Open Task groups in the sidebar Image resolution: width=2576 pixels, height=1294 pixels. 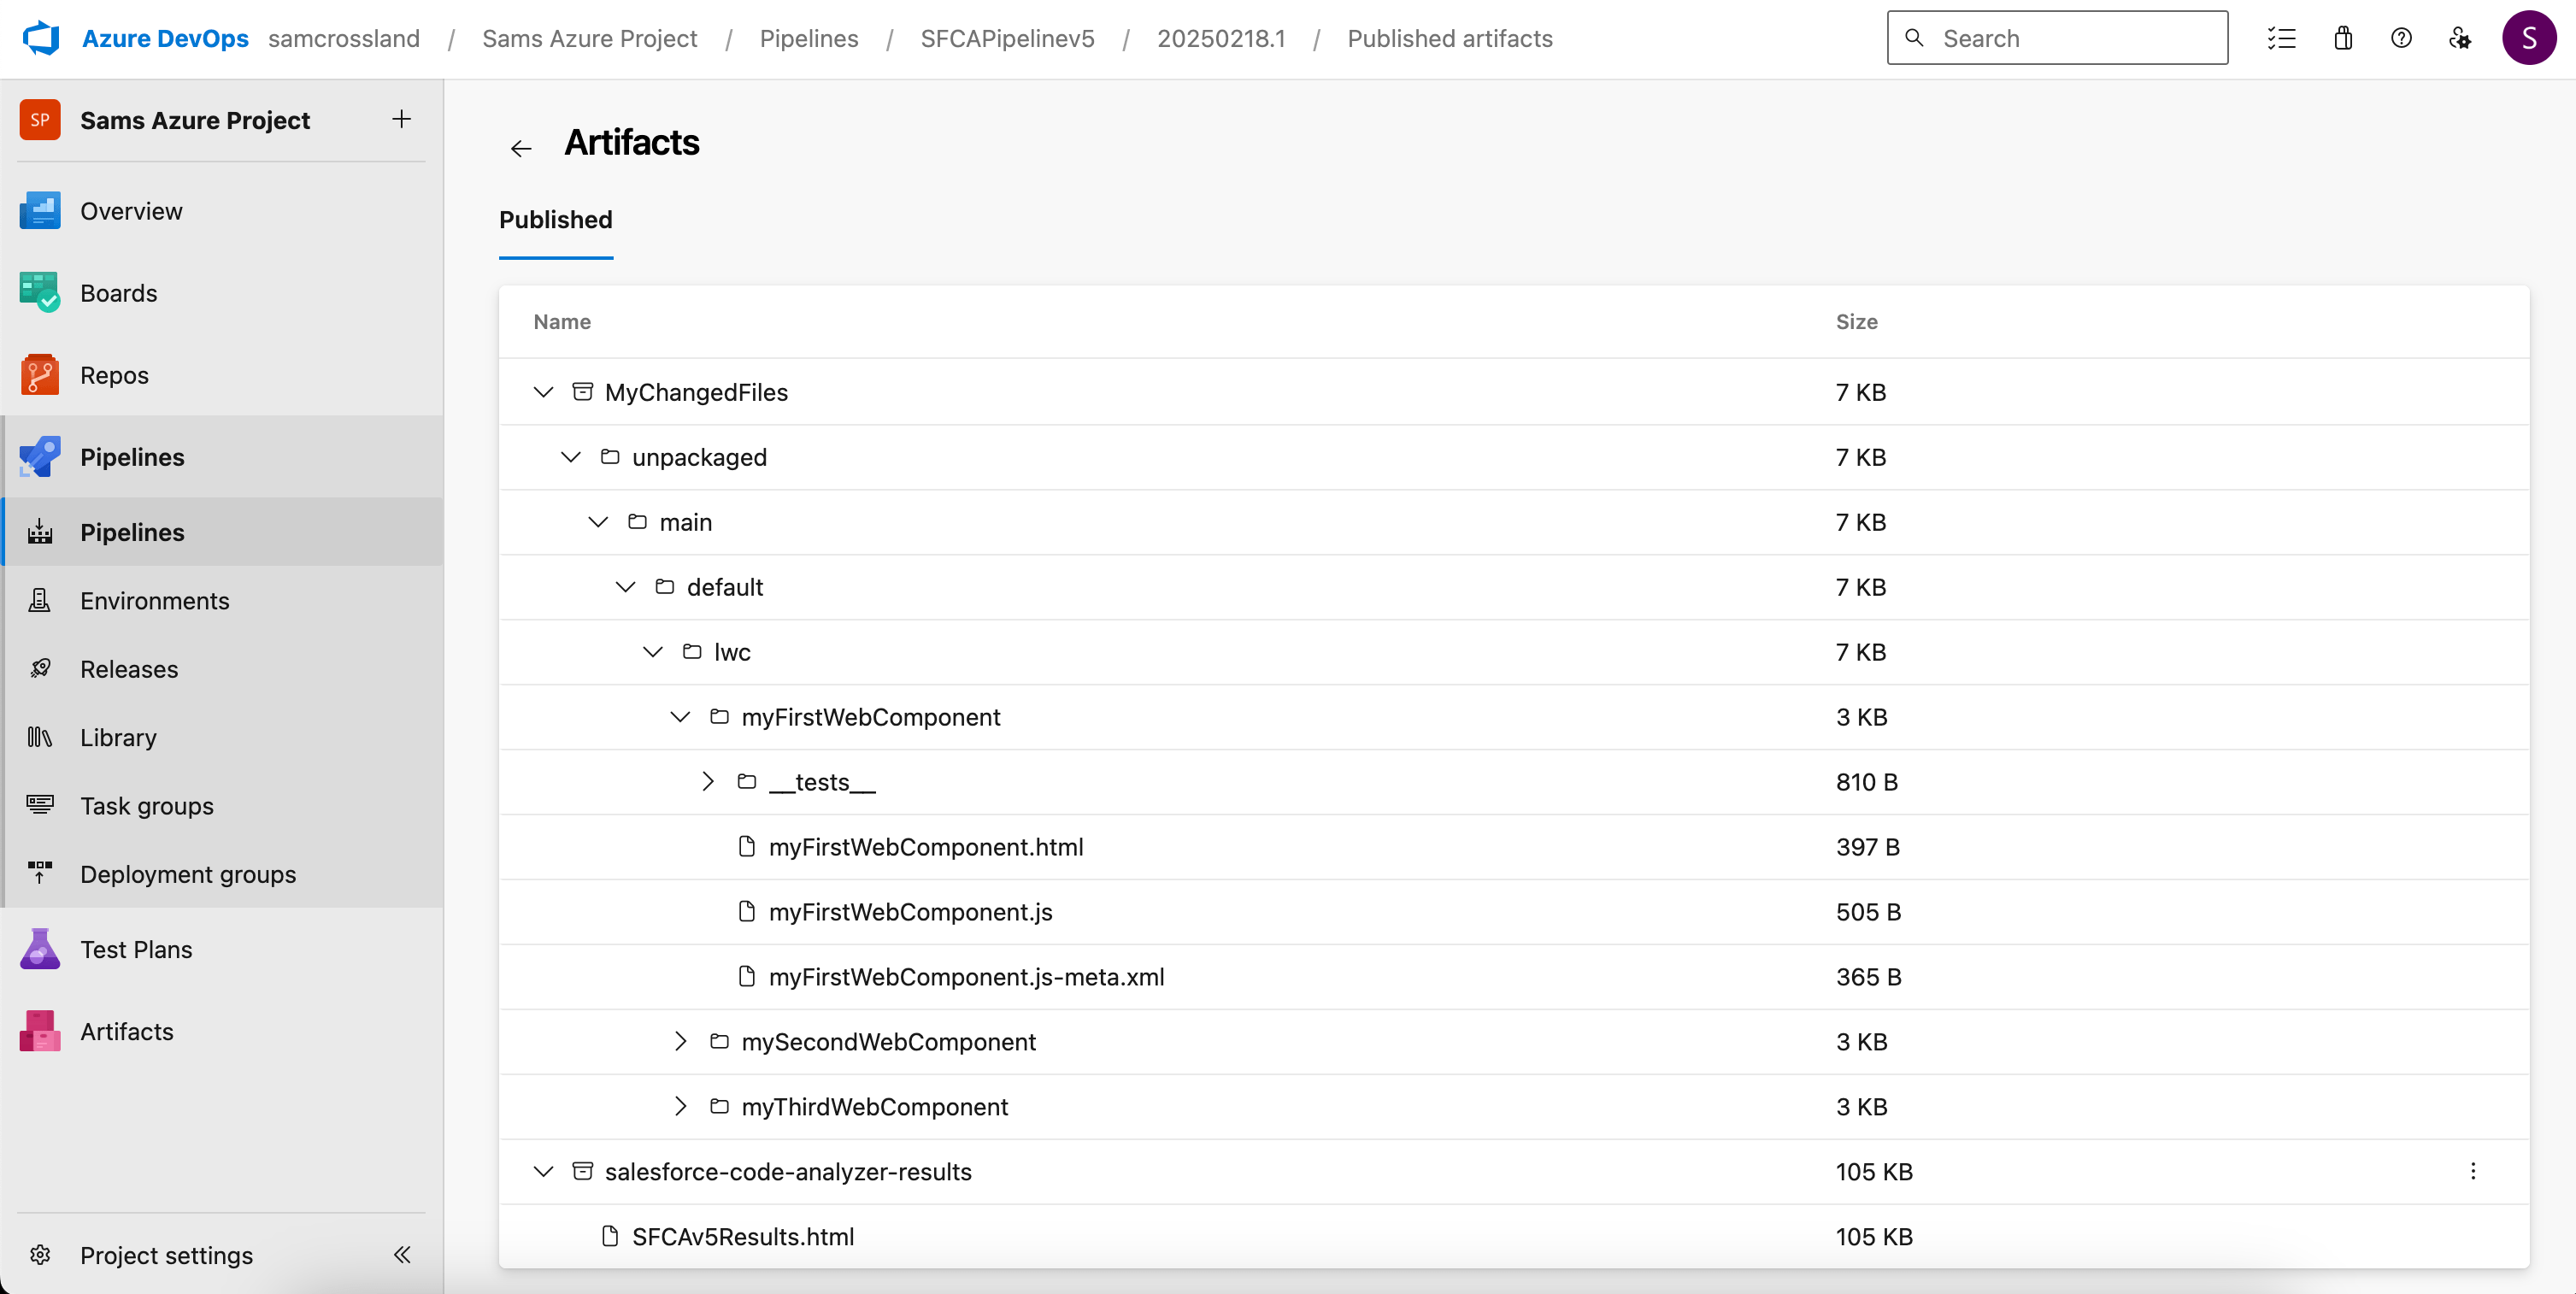click(x=222, y=805)
